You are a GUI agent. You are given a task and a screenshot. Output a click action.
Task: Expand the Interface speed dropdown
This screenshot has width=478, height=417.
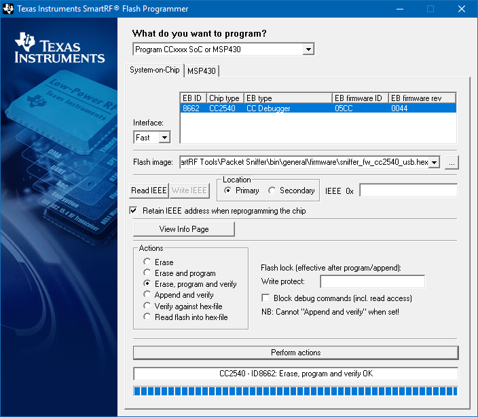[164, 138]
